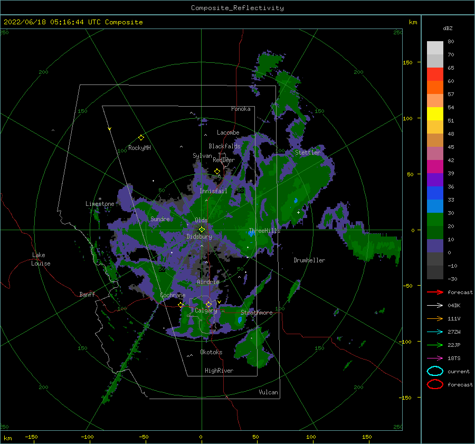Click the red forecast ellipse icon

pyautogui.click(x=435, y=384)
